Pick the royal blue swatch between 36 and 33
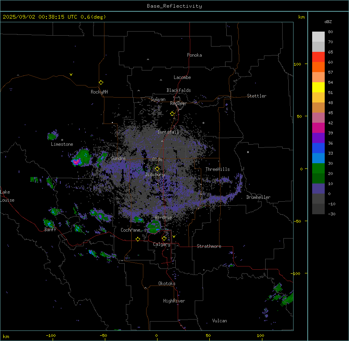The height and width of the screenshot is (341, 349). (318, 148)
